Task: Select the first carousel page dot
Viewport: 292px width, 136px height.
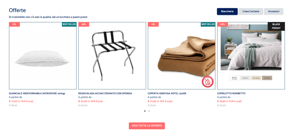Action: [145, 111]
